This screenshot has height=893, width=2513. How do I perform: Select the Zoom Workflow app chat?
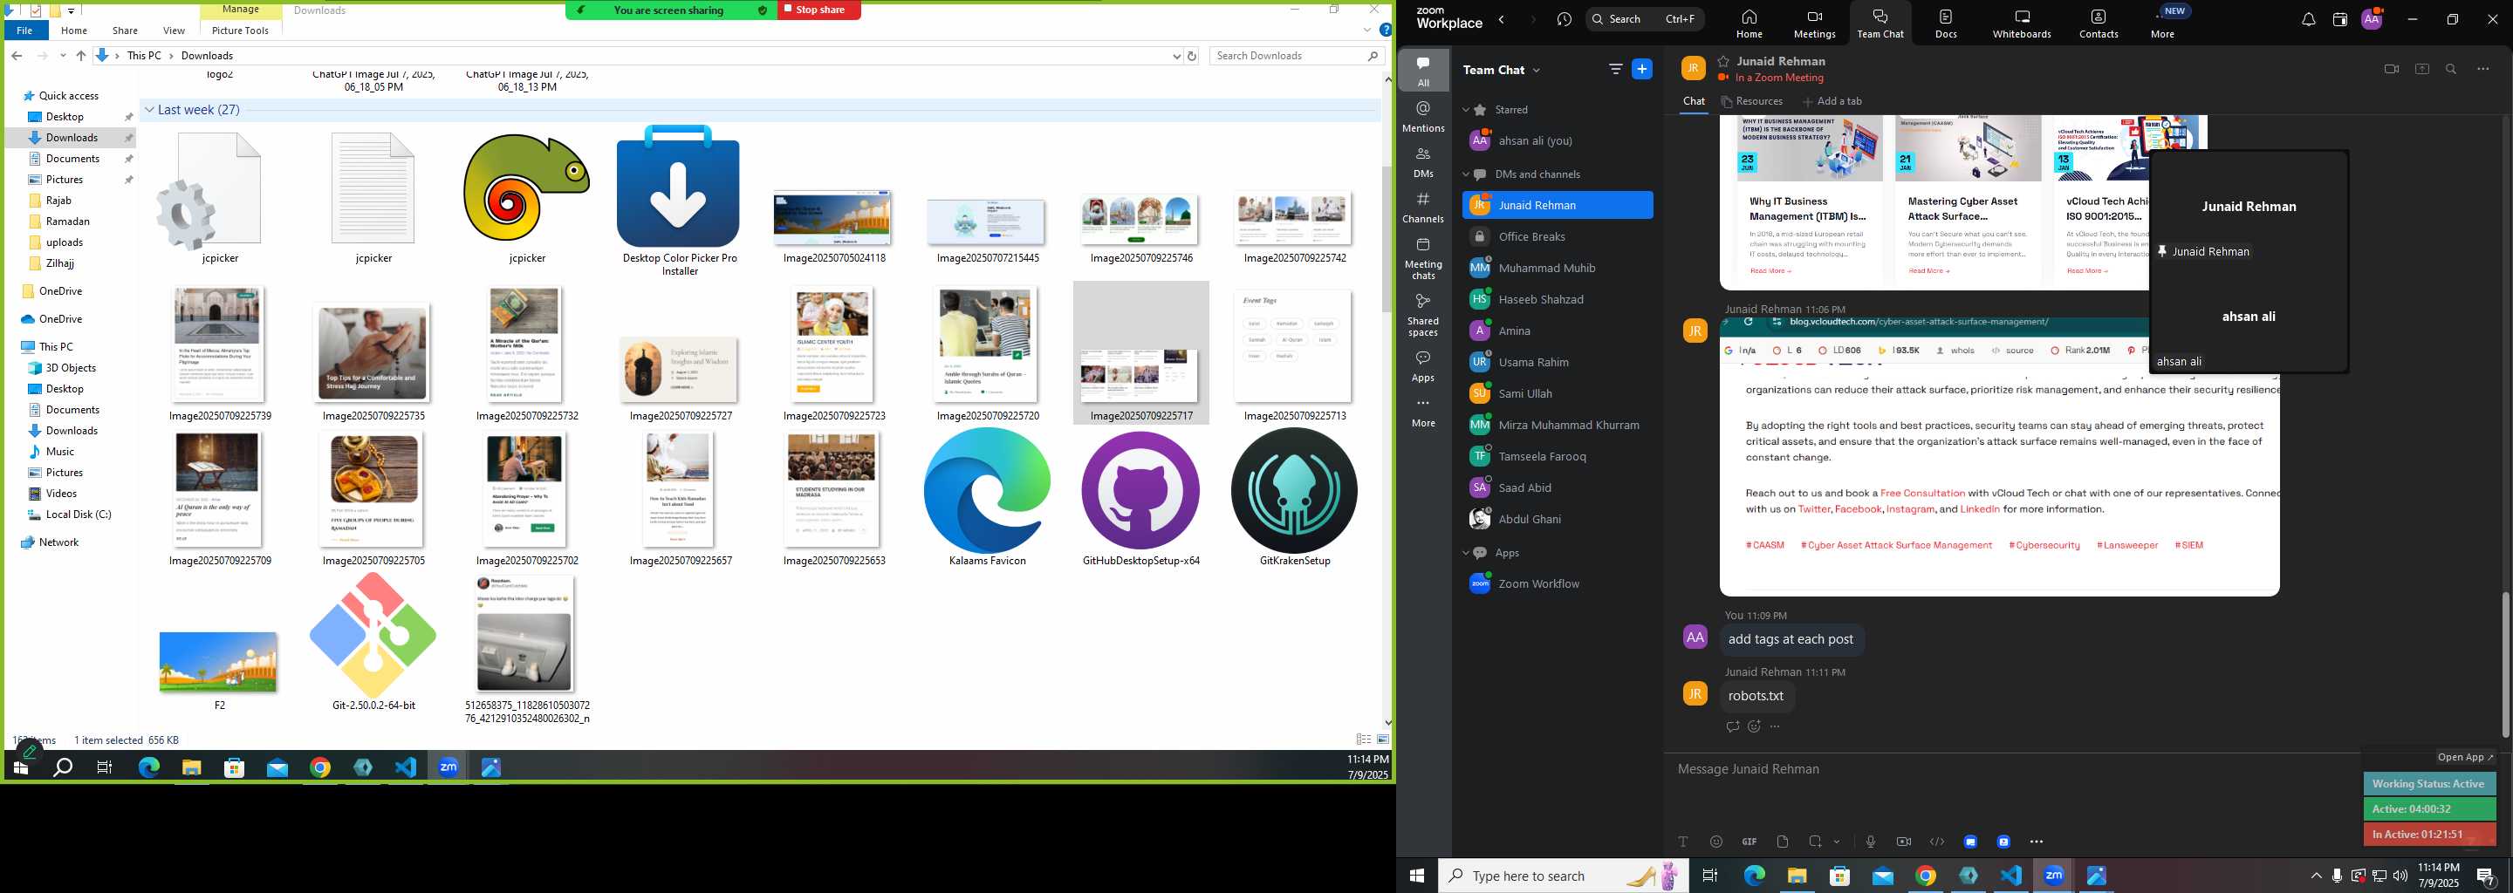coord(1557,584)
